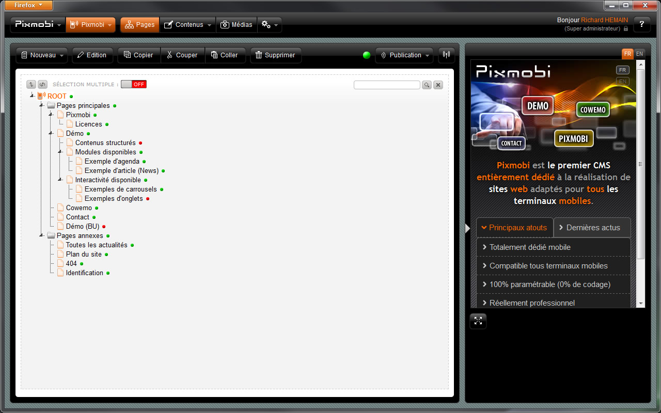
Task: Click the expand/collapse tree arrows icon
Action: pyautogui.click(x=31, y=84)
